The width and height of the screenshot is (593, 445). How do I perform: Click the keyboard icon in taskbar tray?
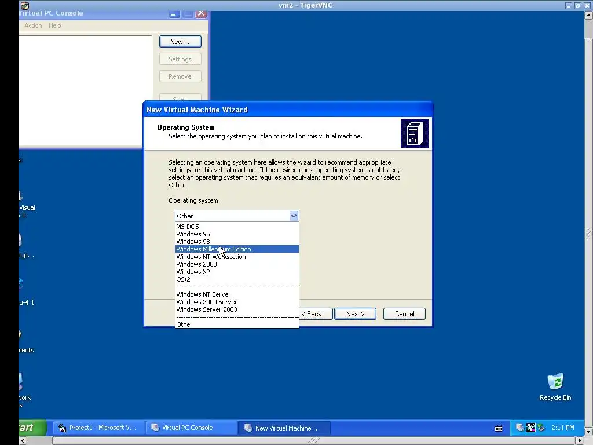click(499, 428)
